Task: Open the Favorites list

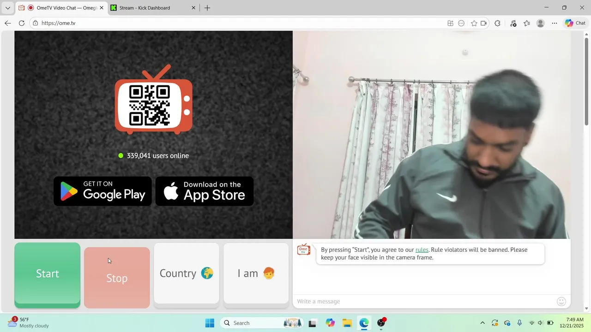Action: pos(527,23)
